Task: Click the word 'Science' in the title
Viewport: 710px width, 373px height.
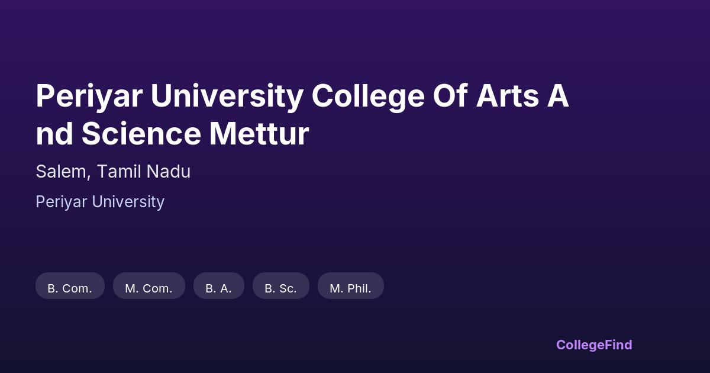Action: point(141,134)
